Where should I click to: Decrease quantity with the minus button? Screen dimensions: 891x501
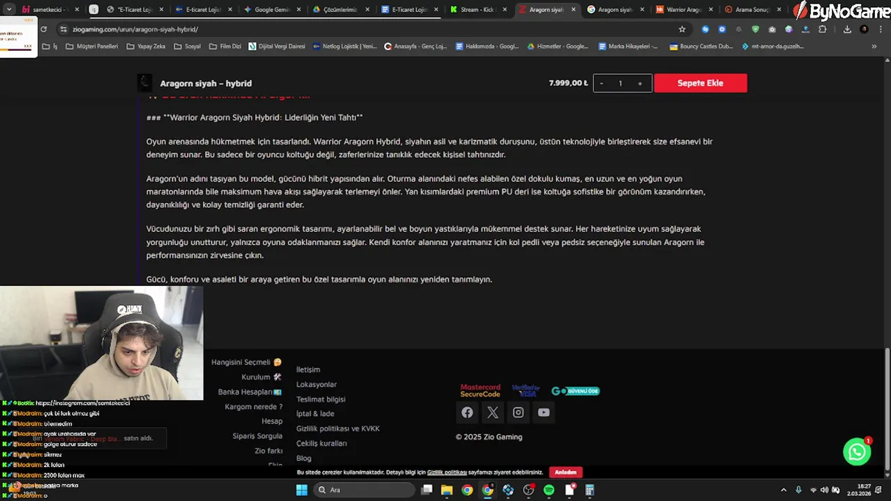(601, 83)
